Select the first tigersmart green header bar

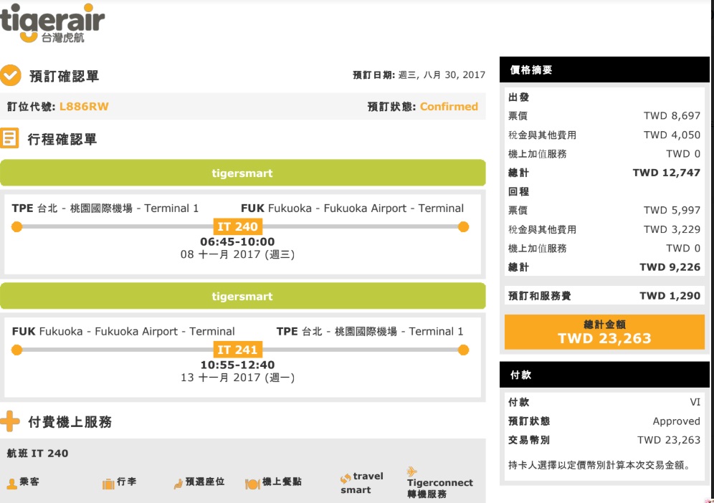(x=242, y=173)
